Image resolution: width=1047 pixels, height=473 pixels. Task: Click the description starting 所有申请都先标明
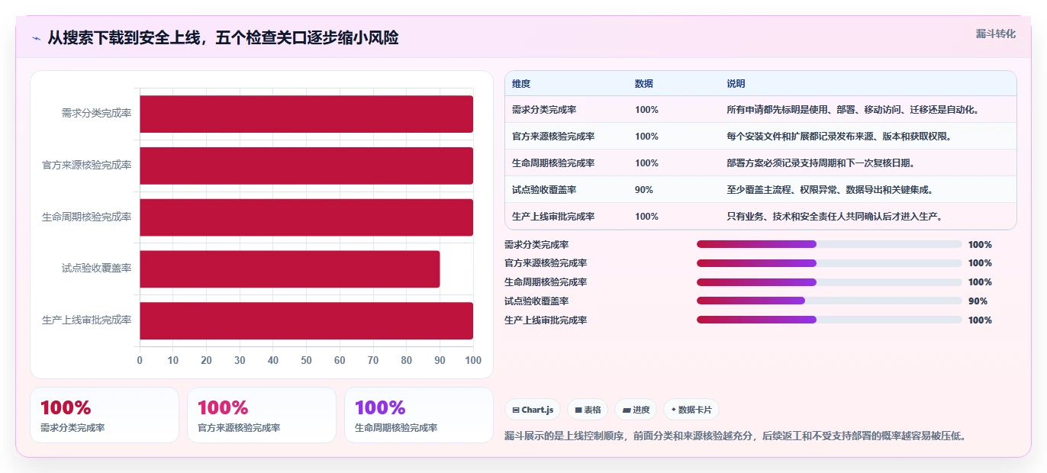tap(852, 110)
